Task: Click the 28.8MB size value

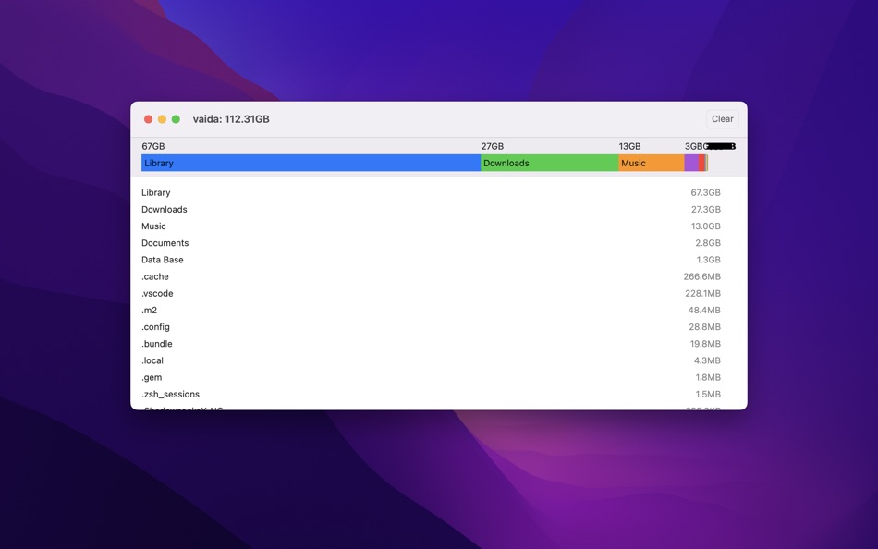Action: (x=705, y=327)
